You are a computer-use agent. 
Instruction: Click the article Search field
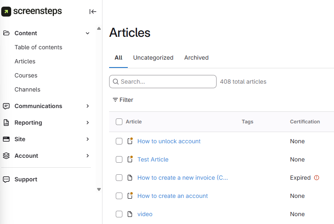pos(166,82)
